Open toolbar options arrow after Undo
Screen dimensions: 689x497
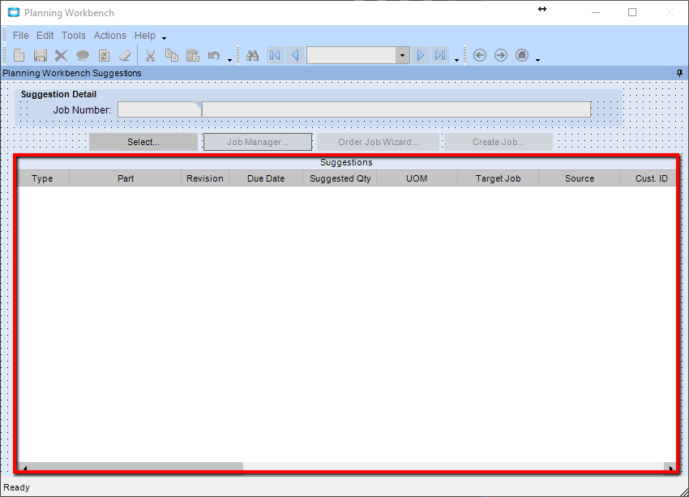[230, 60]
